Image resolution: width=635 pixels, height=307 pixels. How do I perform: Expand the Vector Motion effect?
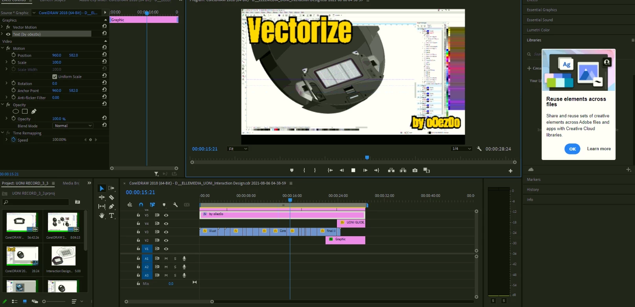click(x=2, y=27)
